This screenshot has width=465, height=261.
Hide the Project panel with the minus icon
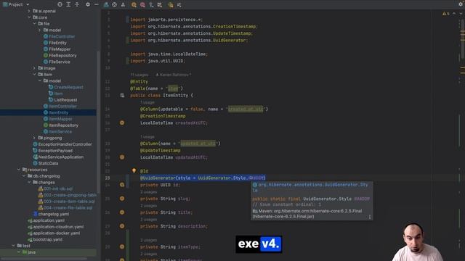click(x=97, y=4)
